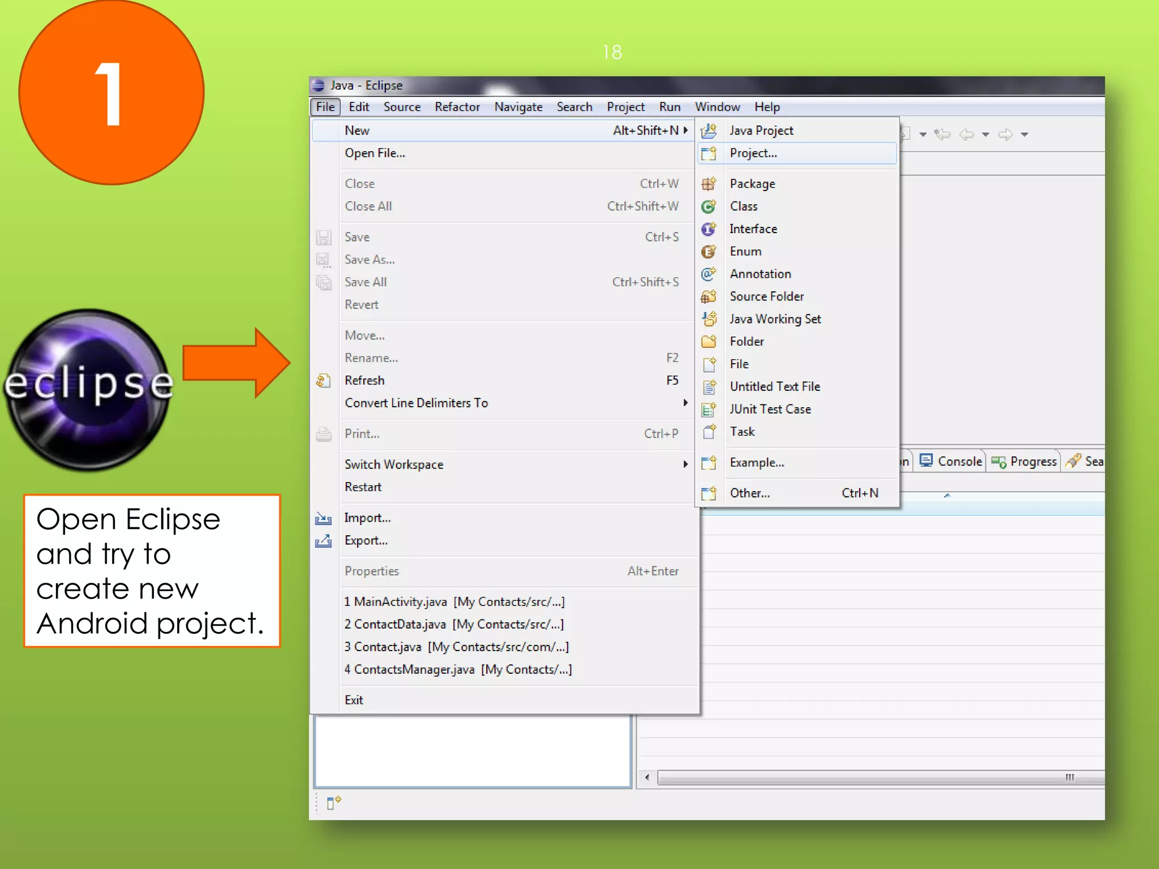Click the scrollbar left arrow button
Viewport: 1159px width, 869px height.
(647, 778)
